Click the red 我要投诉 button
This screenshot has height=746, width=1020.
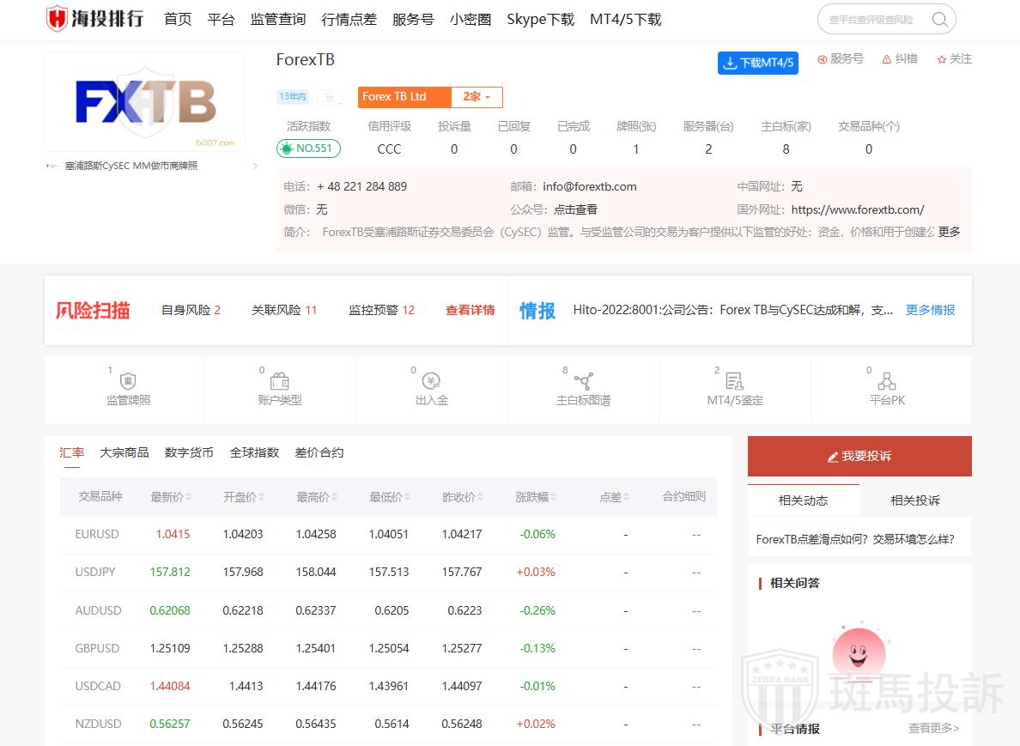pyautogui.click(x=859, y=456)
